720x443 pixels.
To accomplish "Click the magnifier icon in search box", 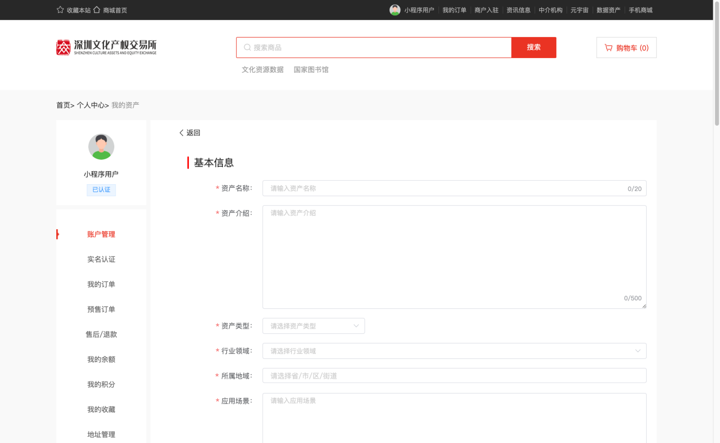I will (x=247, y=48).
